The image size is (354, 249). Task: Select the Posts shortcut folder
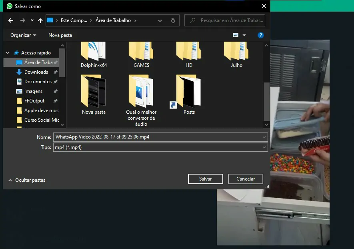pyautogui.click(x=189, y=95)
